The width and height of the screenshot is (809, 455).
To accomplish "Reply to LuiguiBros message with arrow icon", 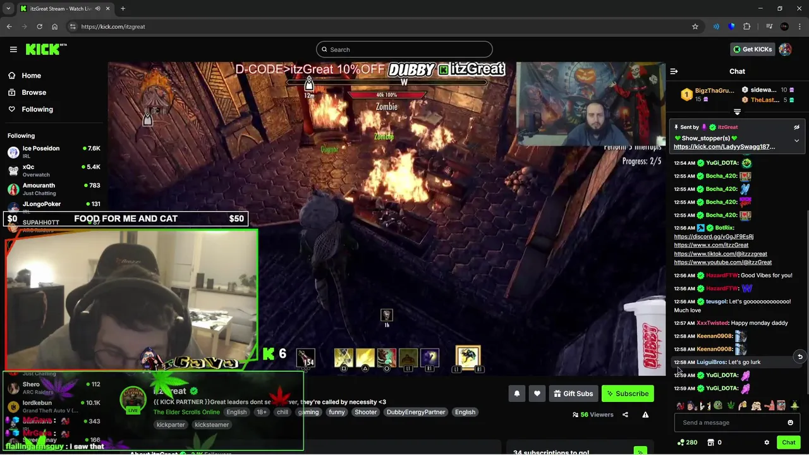I will (800, 357).
